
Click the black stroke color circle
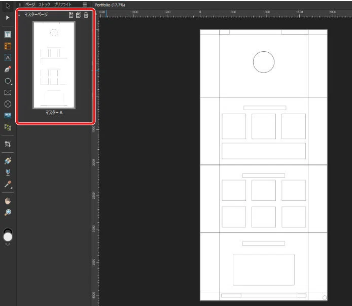(8, 230)
